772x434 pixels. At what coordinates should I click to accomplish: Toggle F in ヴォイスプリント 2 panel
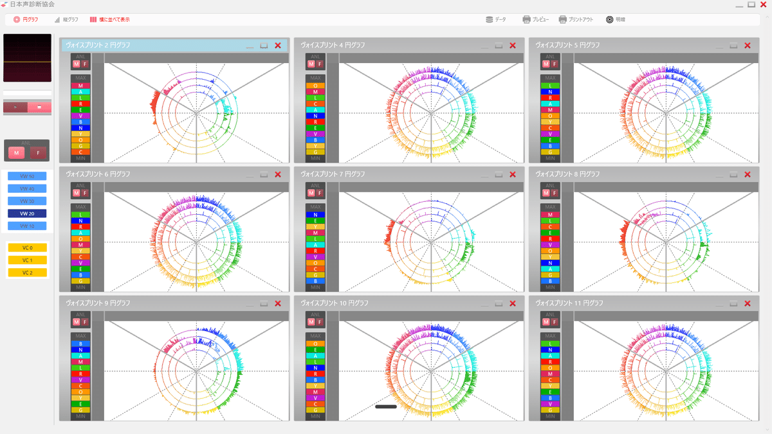pos(85,64)
